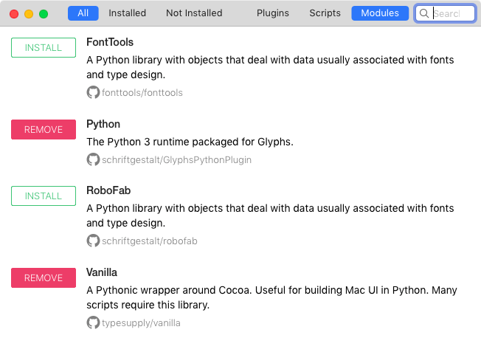Open the typesupply/vanilla repository link
The image size is (481, 352).
145,322
